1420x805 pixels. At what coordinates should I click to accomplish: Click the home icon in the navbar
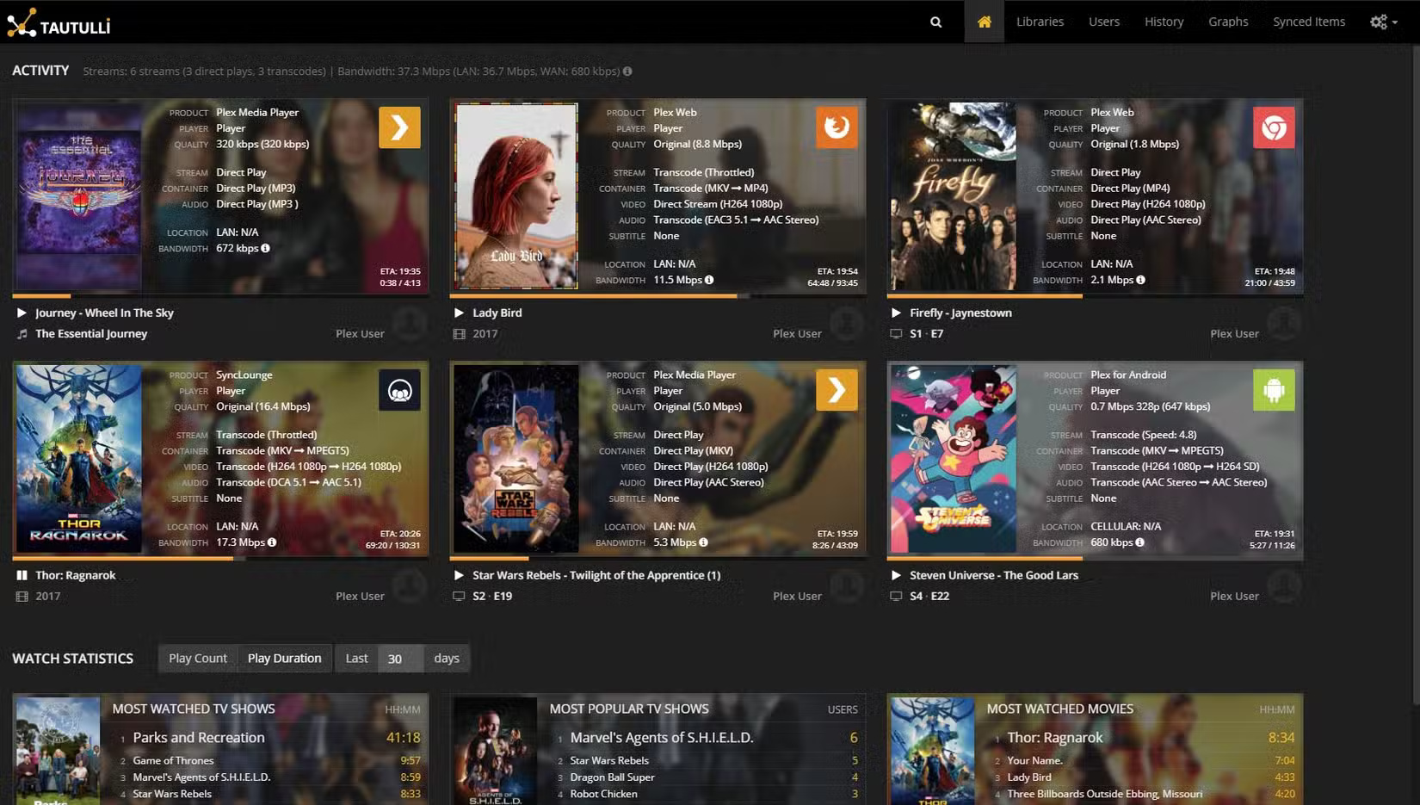[984, 22]
